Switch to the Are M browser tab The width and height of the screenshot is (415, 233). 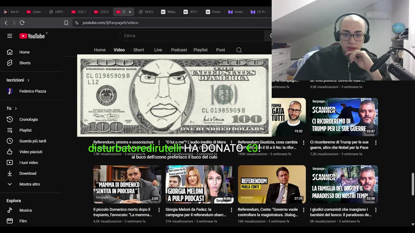coord(12,12)
